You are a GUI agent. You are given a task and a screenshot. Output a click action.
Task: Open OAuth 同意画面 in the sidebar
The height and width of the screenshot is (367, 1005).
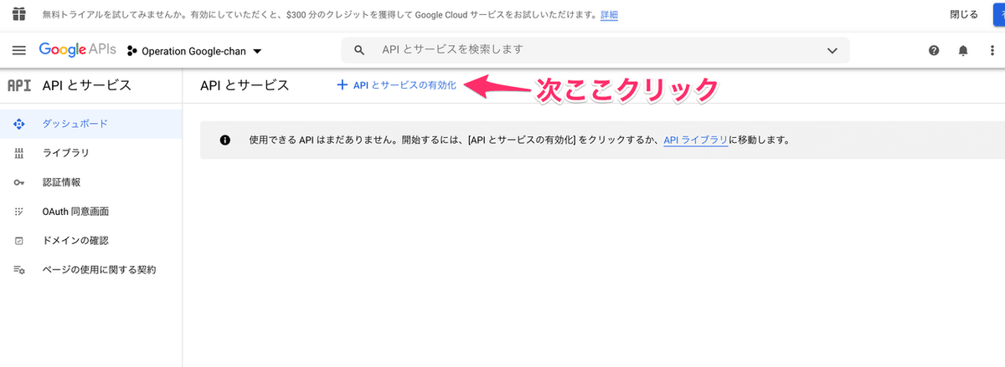pyautogui.click(x=90, y=212)
